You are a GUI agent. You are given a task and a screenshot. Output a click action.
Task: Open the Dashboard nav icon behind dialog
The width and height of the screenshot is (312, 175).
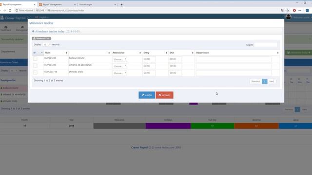(x=6, y=27)
